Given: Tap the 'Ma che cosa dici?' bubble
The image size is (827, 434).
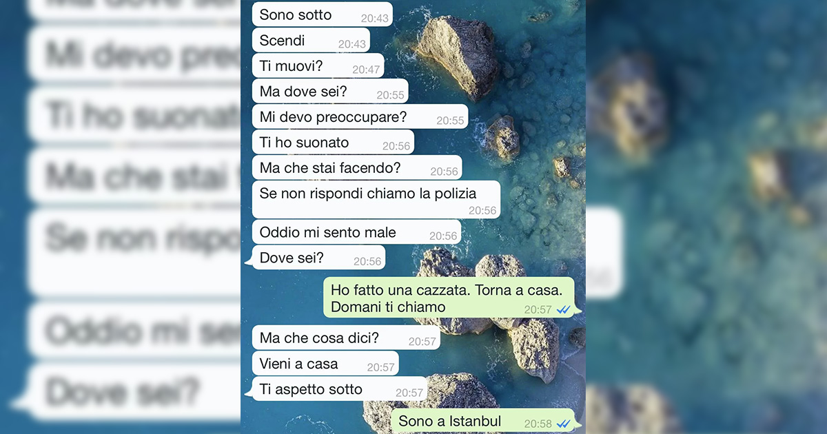Looking at the screenshot, I should [346, 338].
